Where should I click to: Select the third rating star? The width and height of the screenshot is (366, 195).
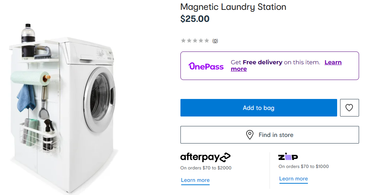pos(195,41)
